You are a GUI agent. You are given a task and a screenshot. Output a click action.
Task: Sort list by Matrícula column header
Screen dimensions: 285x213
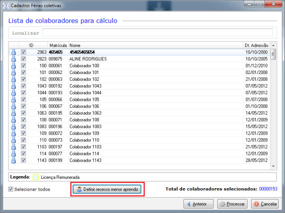click(x=58, y=45)
